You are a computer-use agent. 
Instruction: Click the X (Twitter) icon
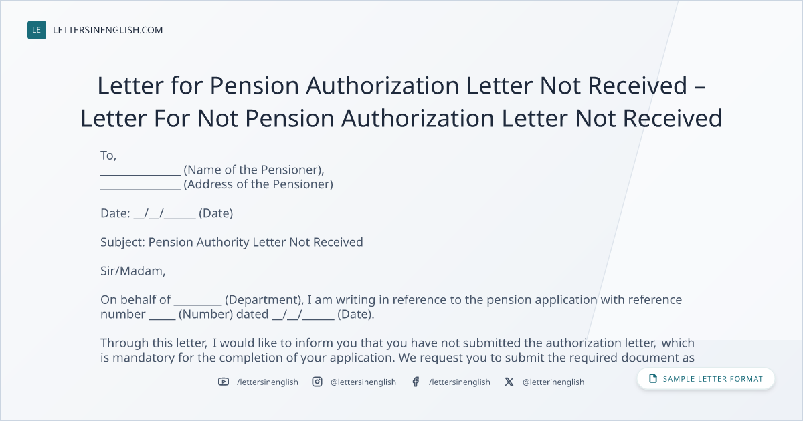tap(509, 382)
